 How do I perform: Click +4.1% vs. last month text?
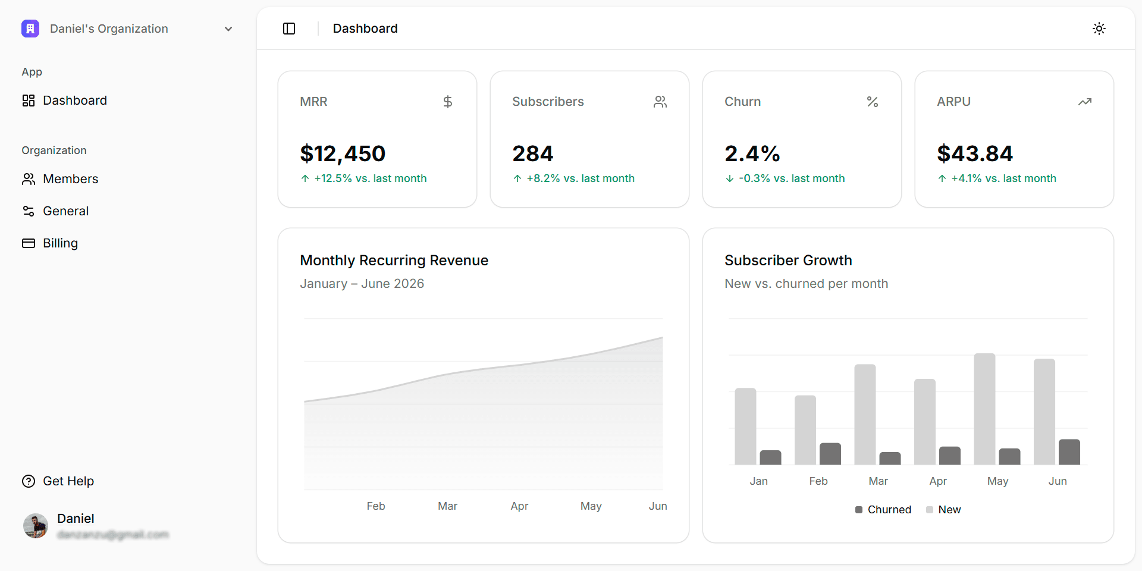pos(1004,178)
